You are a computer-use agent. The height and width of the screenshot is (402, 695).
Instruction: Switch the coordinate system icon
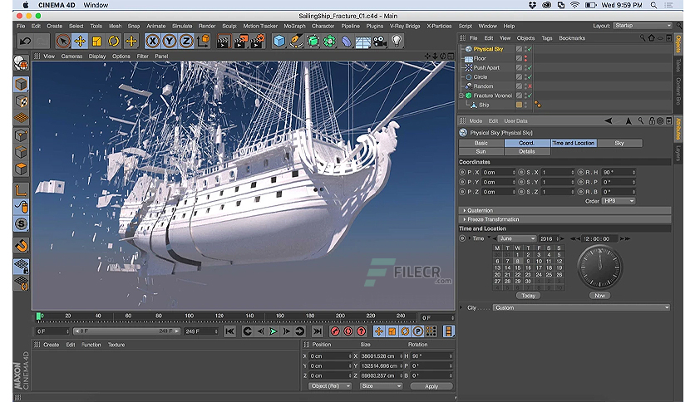(203, 42)
